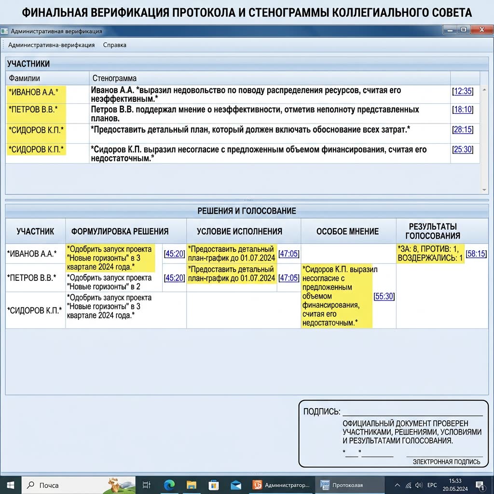Open the notification center icon

480,485
